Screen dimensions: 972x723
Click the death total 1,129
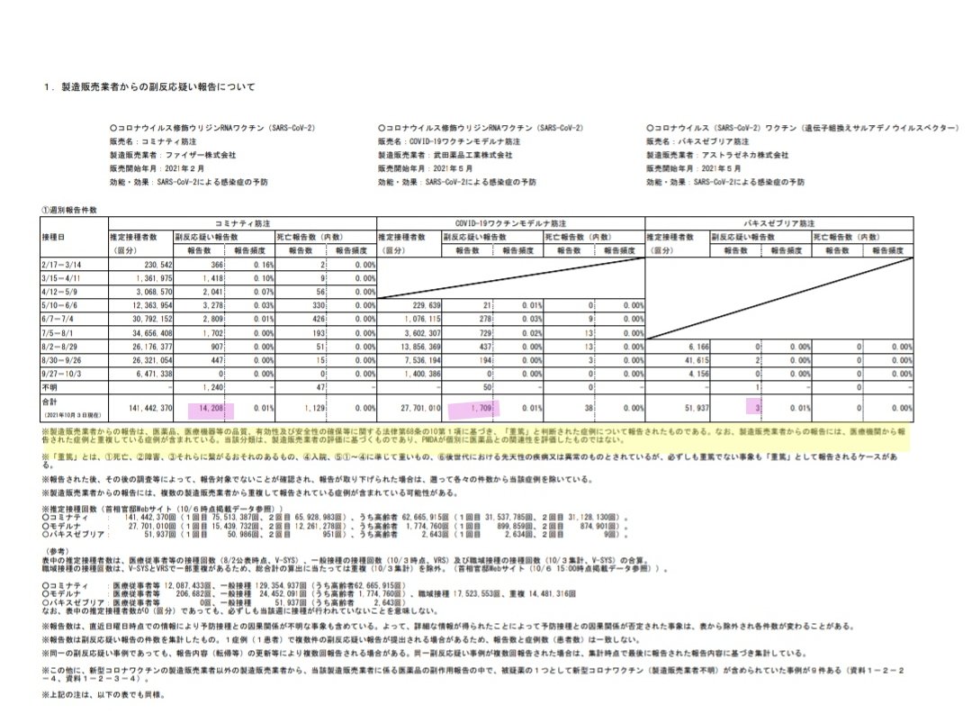(x=315, y=408)
